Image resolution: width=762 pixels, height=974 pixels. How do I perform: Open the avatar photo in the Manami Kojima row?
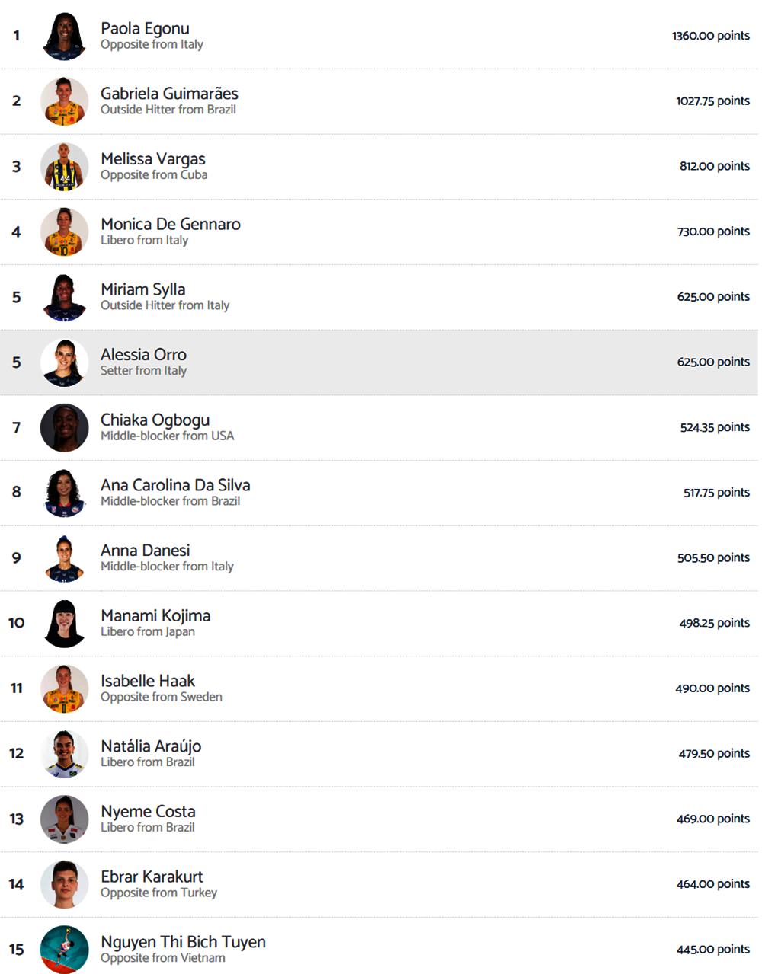(x=64, y=624)
